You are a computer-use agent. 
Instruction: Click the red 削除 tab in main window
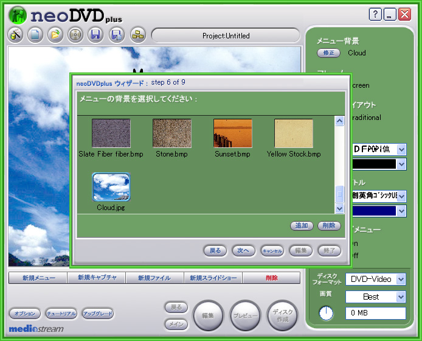271,278
